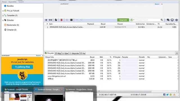Click the Stop torrent square icon
The image size is (180, 101).
pos(71,20)
